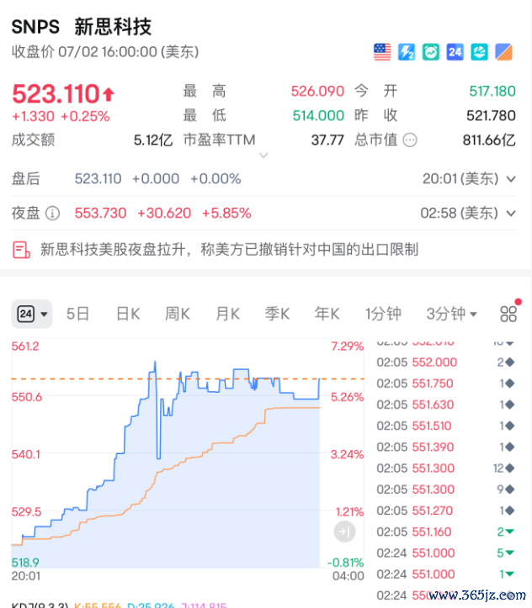Tap the night session price 553.730
The image size is (532, 608).
(x=100, y=214)
